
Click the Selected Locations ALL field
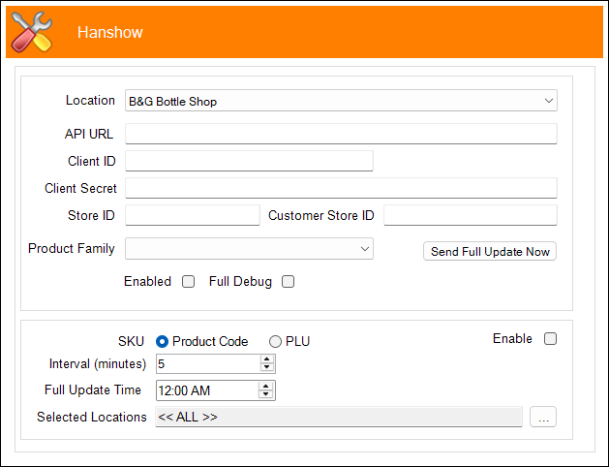pos(339,418)
